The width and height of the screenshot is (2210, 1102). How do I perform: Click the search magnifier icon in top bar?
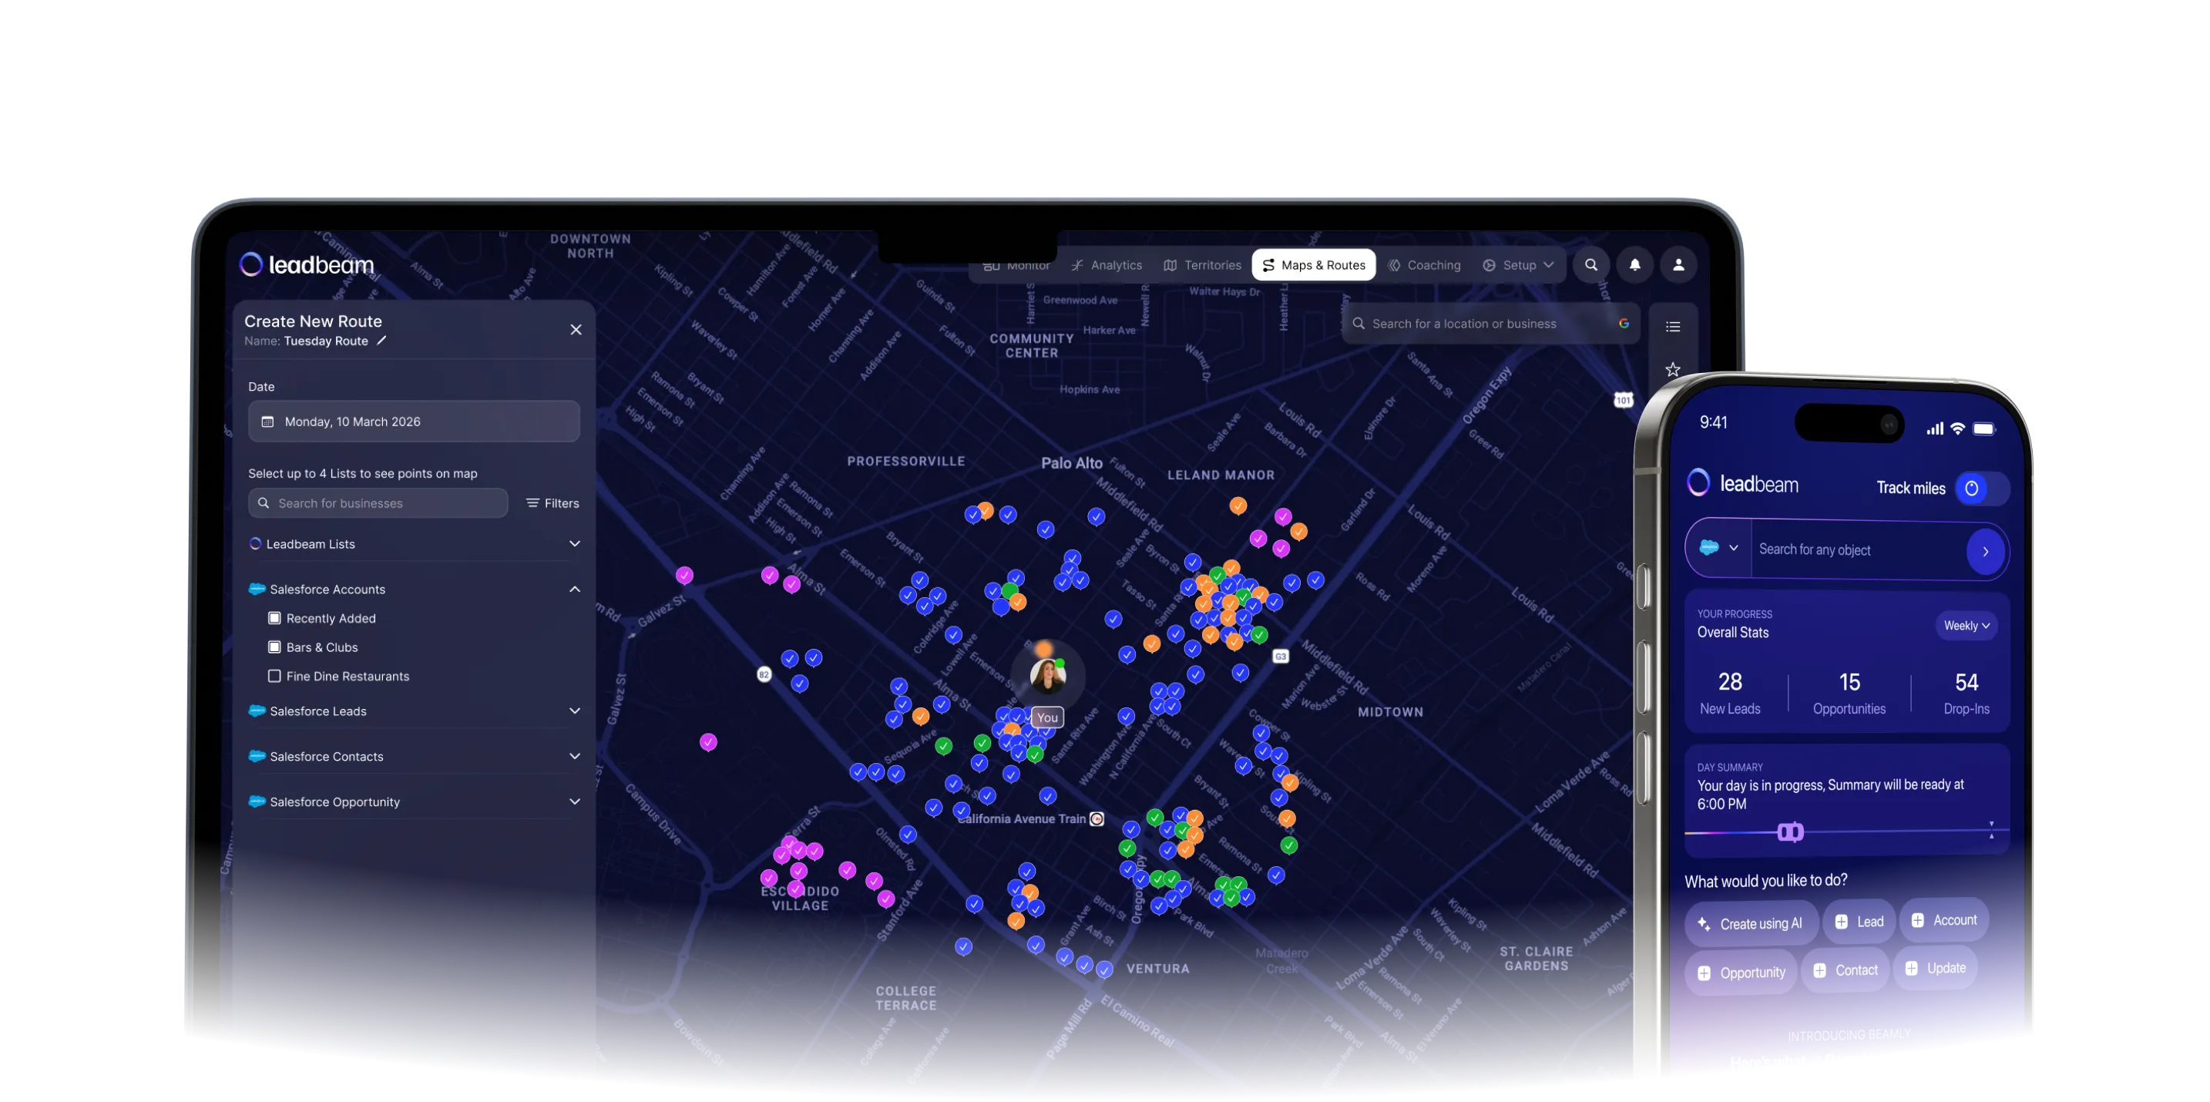(1590, 265)
